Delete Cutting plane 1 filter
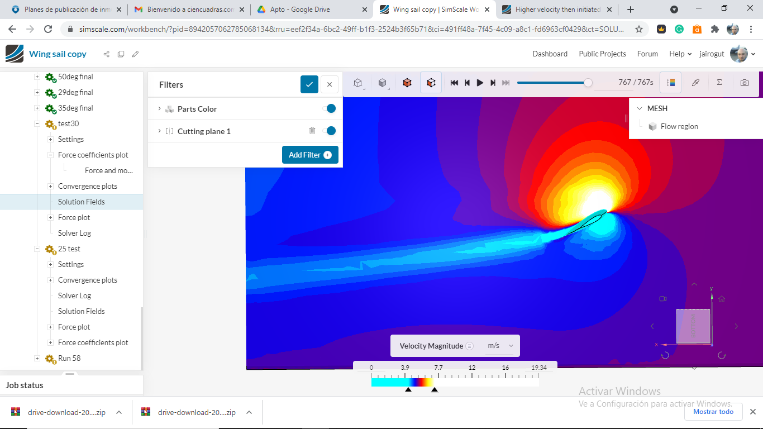 [312, 131]
